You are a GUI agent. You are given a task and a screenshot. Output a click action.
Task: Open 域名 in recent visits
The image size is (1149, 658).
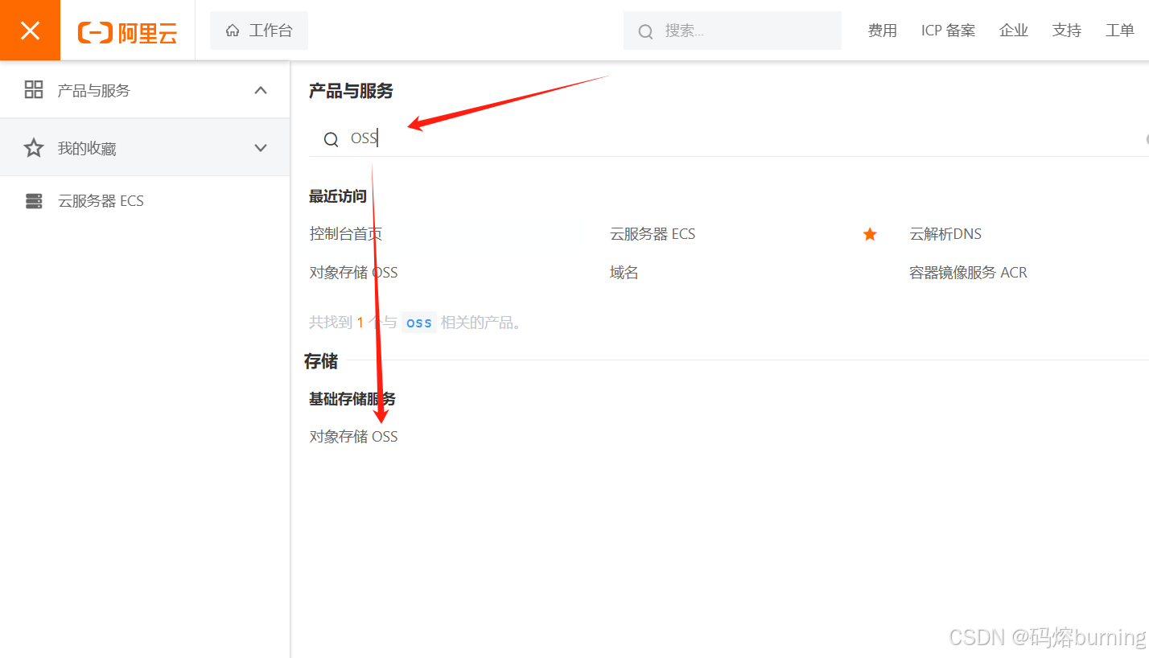click(624, 273)
